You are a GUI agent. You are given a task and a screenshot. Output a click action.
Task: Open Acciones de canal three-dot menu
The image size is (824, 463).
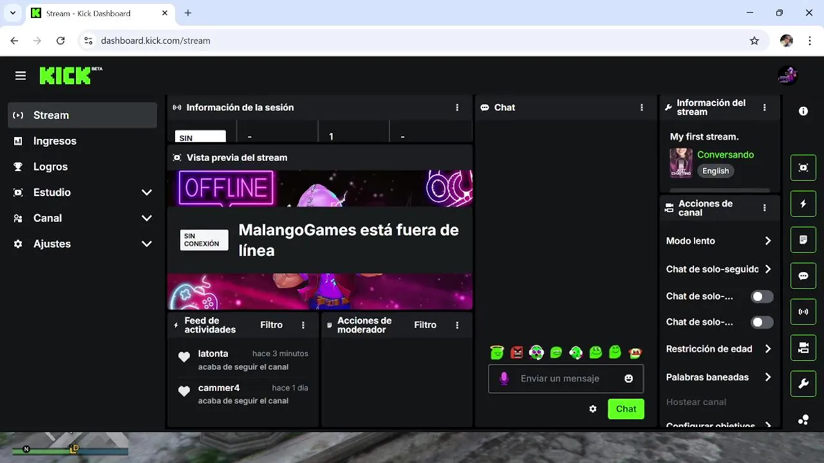(765, 208)
